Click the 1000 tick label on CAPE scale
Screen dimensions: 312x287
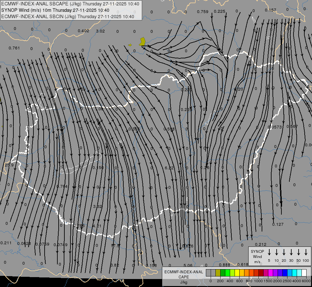[258, 281]
